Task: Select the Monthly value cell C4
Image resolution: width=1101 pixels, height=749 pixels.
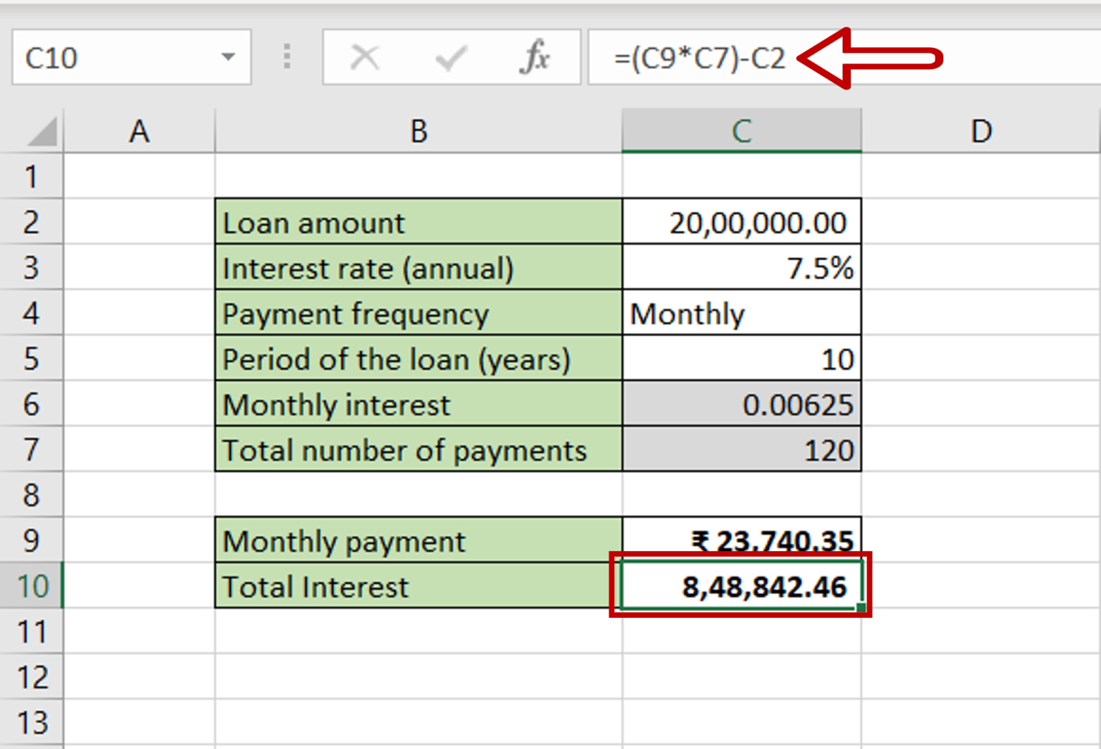Action: (x=741, y=313)
